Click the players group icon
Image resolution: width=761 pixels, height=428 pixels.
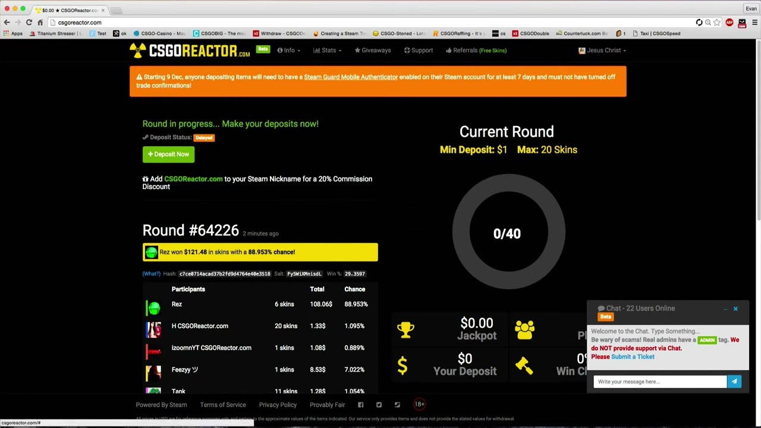click(x=524, y=330)
